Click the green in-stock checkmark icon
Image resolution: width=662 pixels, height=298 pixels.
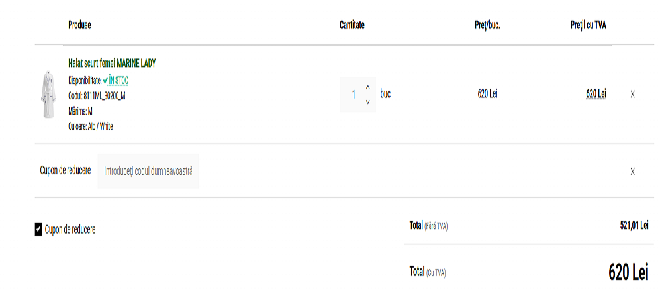[x=105, y=80]
